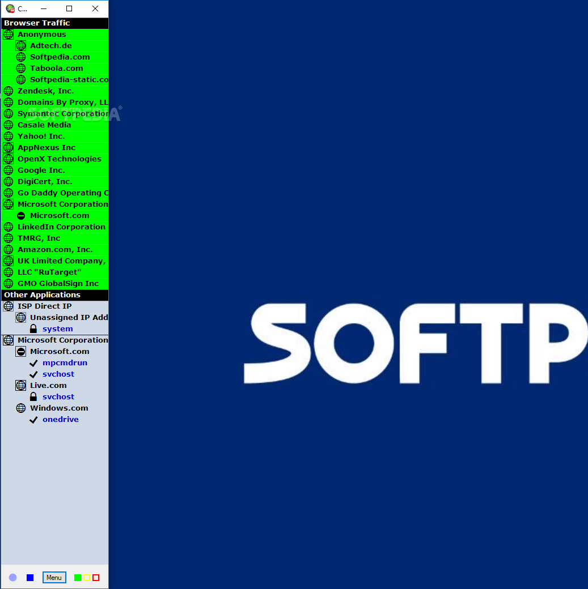Select the Live.com domain label

(x=48, y=386)
